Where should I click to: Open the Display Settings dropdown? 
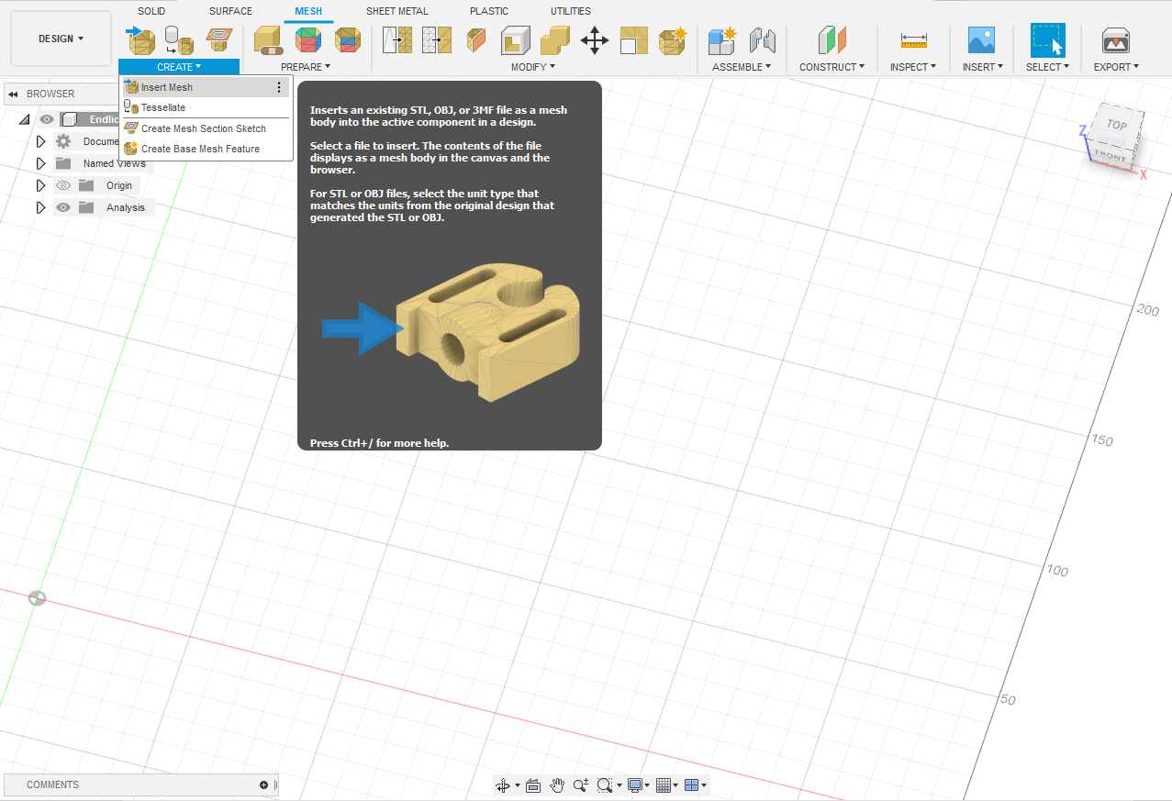tap(639, 785)
